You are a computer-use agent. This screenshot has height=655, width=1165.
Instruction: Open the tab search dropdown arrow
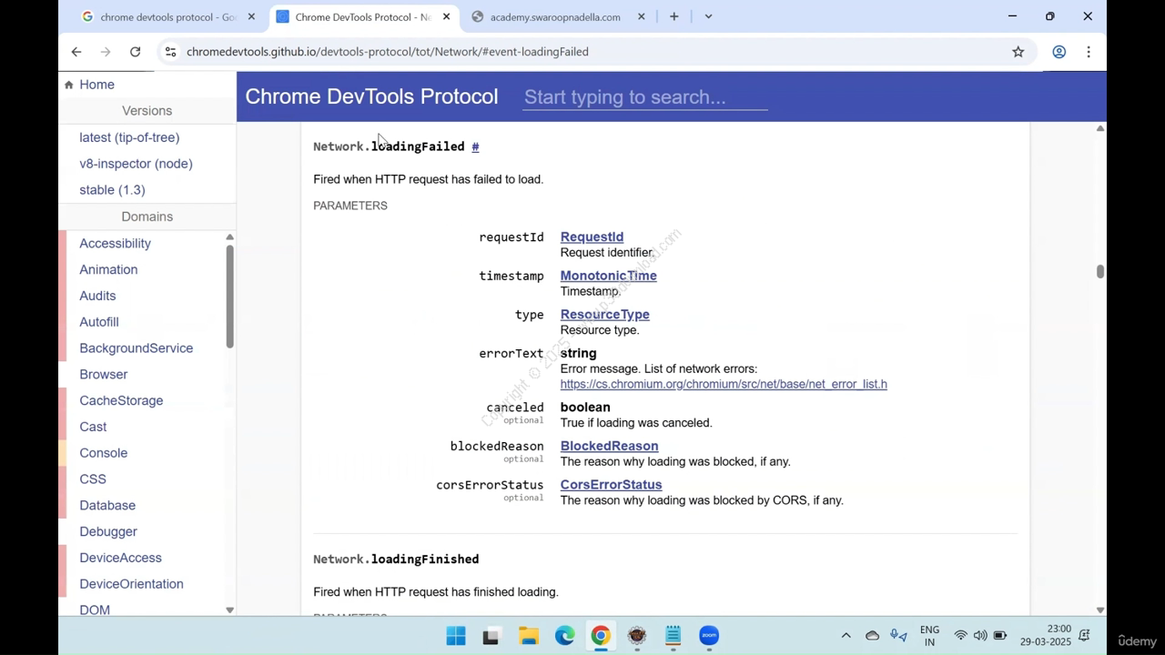(x=708, y=16)
